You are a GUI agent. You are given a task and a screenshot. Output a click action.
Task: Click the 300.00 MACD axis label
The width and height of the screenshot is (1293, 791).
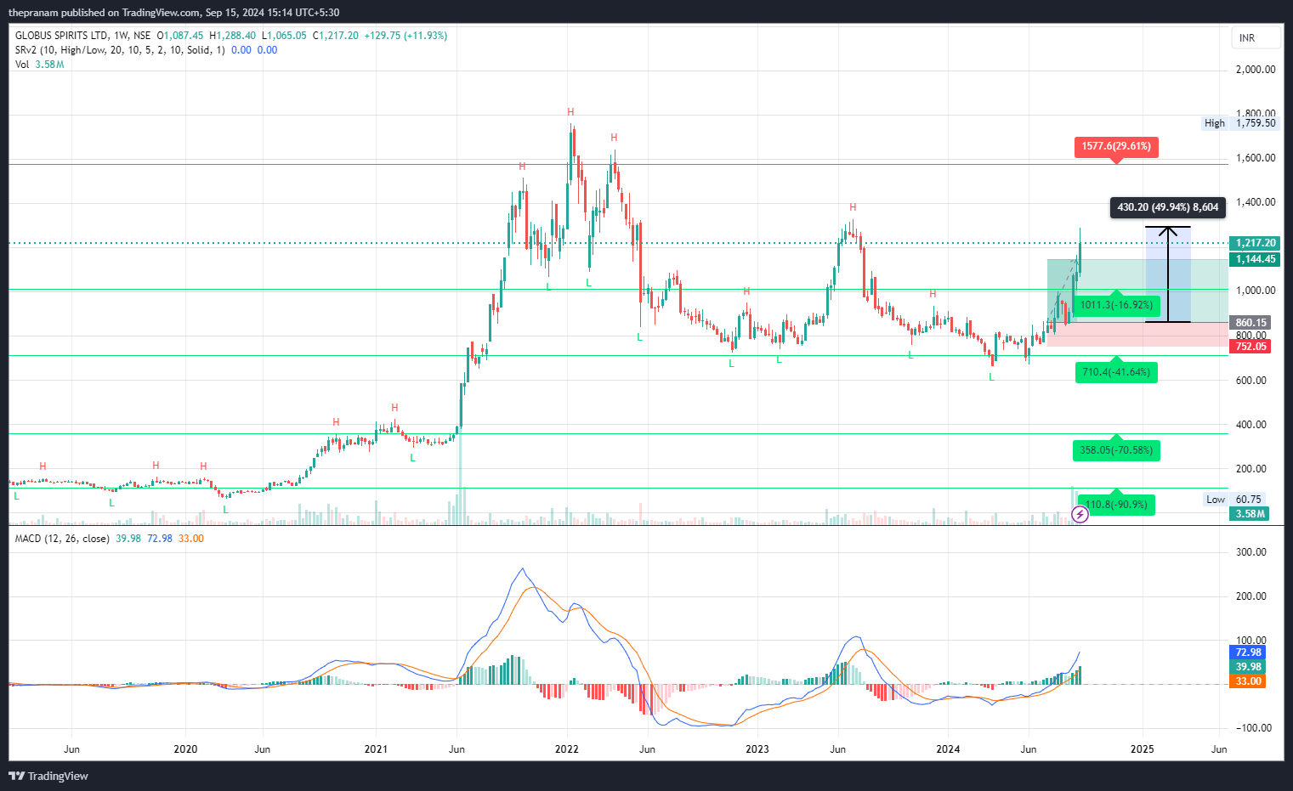(1250, 552)
